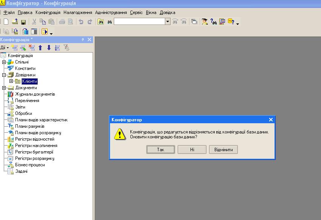The height and width of the screenshot is (220, 321).
Task: Select the Бізнес-процеси tree item
Action: coord(30,165)
